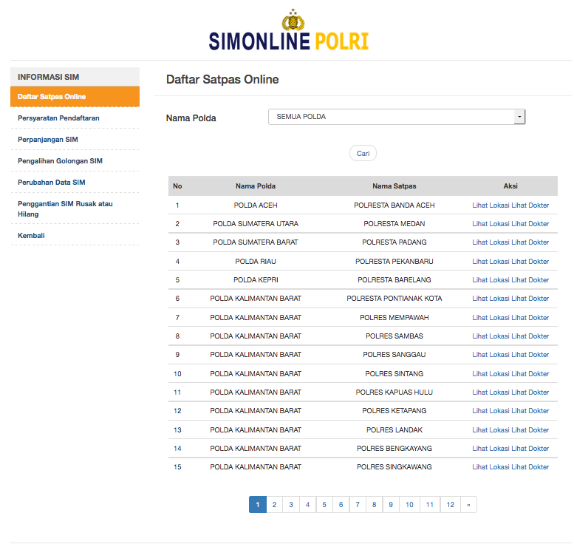This screenshot has height=547, width=574.
Task: Click Lihat Lokasi for Polres Sambas
Action: (491, 336)
